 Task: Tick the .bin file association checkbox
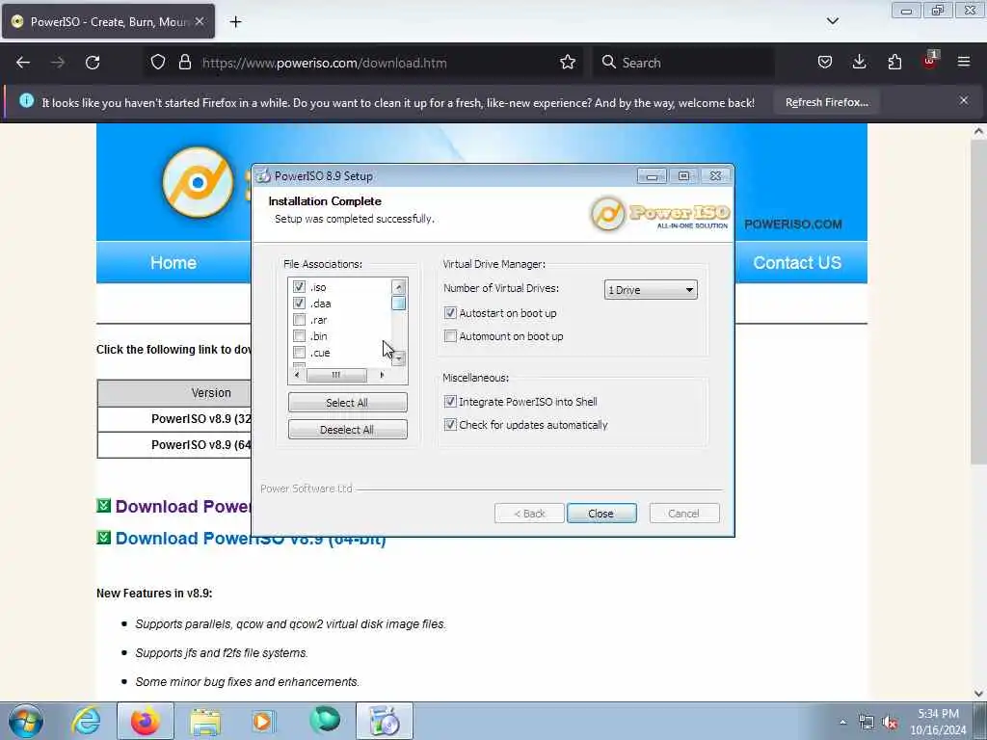[299, 336]
